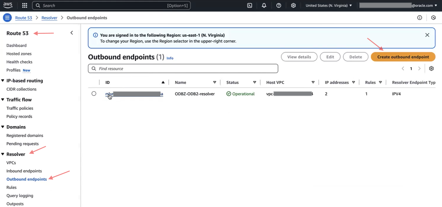Open table preferences gear icon
The height and width of the screenshot is (207, 442).
point(431,69)
